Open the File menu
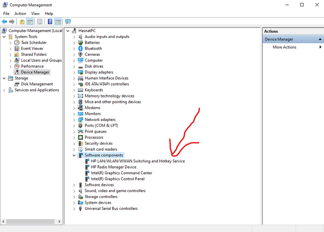 (6, 14)
